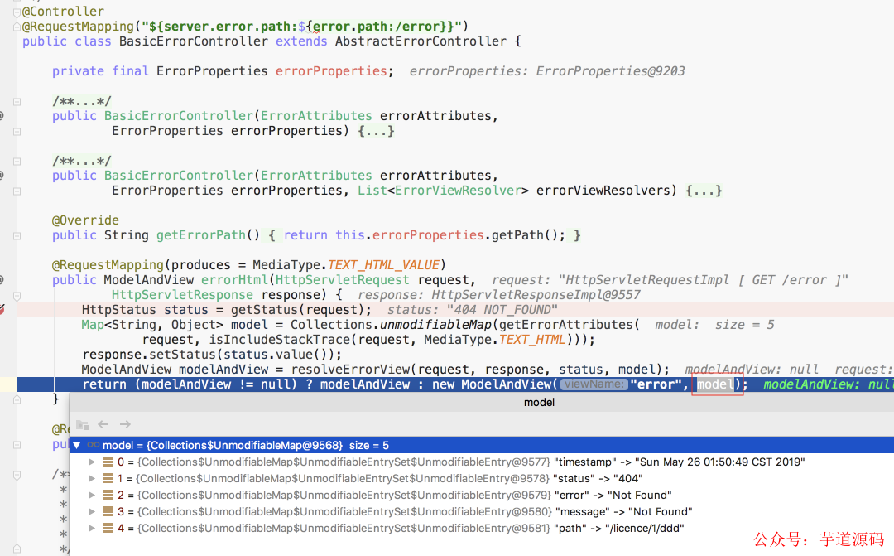Viewport: 894px width, 556px height.
Task: Select the "error" -> "Not Found" row
Action: [482, 495]
